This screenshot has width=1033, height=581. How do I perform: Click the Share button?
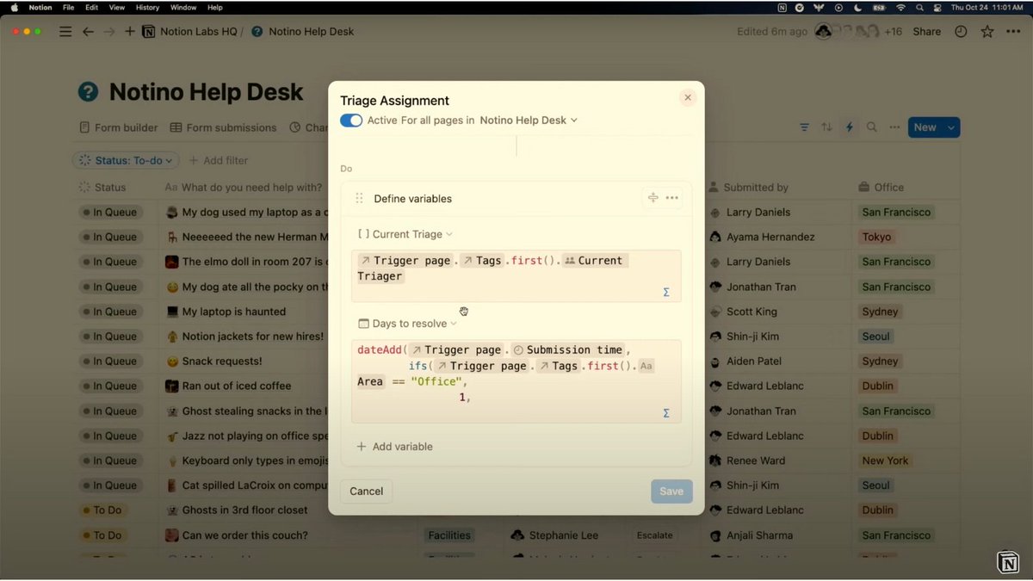pos(927,32)
